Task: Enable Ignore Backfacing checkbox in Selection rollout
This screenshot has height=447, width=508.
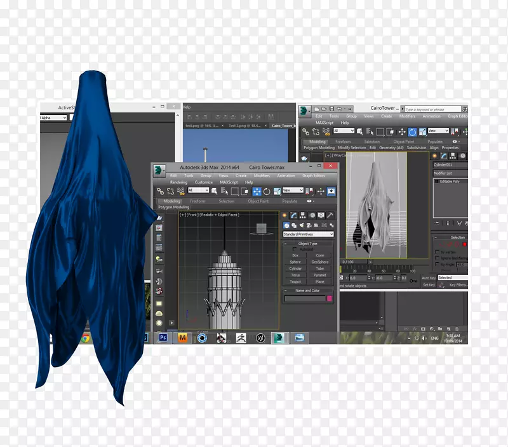Action: (437, 258)
